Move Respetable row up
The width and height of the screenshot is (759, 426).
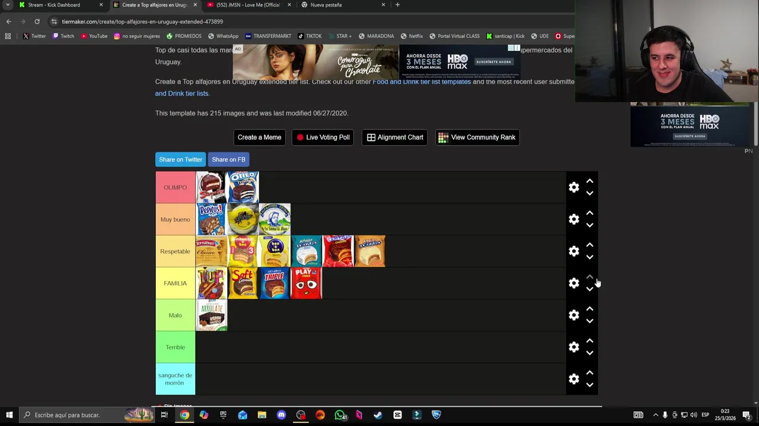click(x=589, y=245)
